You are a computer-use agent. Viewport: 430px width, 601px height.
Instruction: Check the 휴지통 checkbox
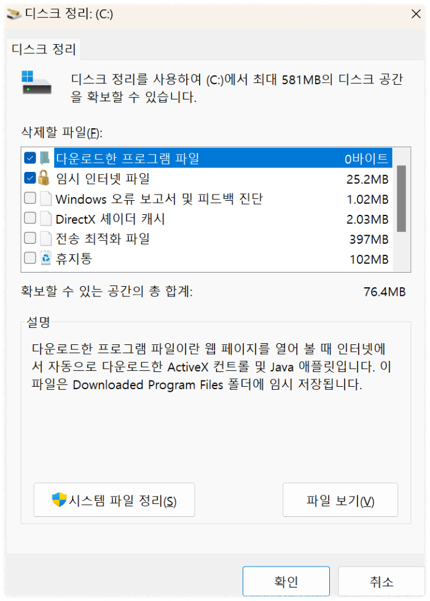[29, 258]
